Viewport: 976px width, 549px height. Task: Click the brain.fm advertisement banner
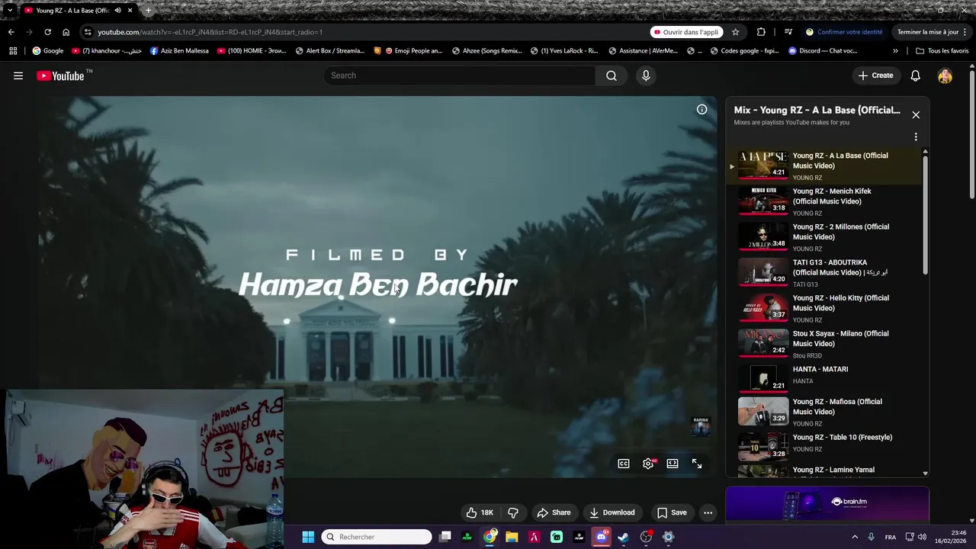(827, 504)
